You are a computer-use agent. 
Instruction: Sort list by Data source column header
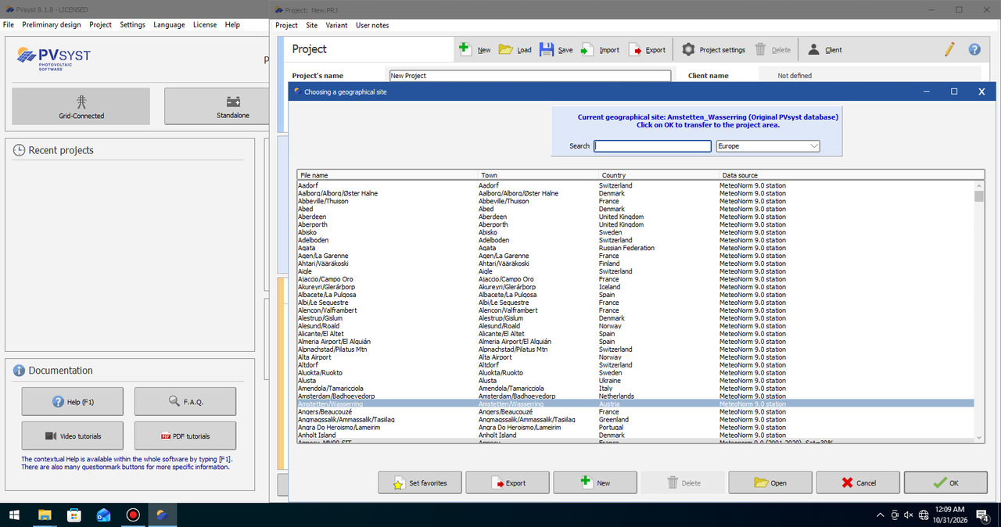coord(852,175)
